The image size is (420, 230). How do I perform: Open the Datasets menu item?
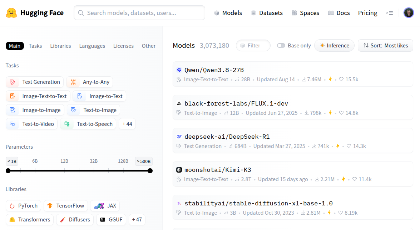[x=267, y=13]
